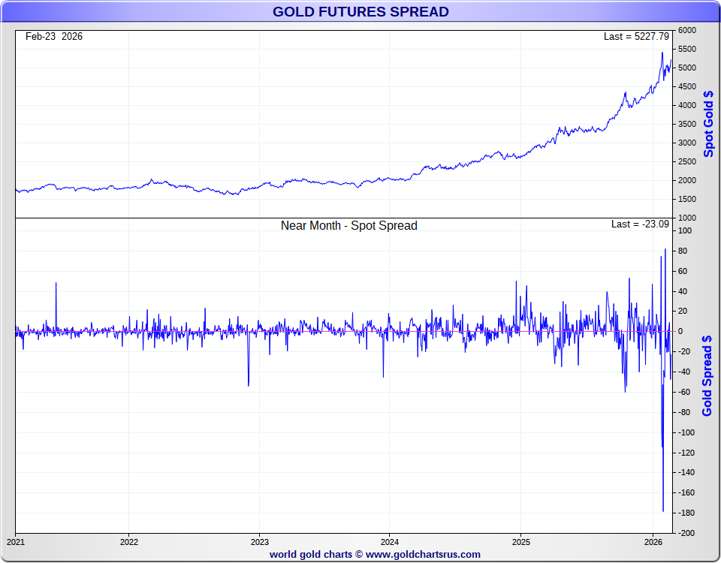Screen dimensions: 721x563
Task: Click the Gold Spread $ axis label
Action: (x=707, y=375)
